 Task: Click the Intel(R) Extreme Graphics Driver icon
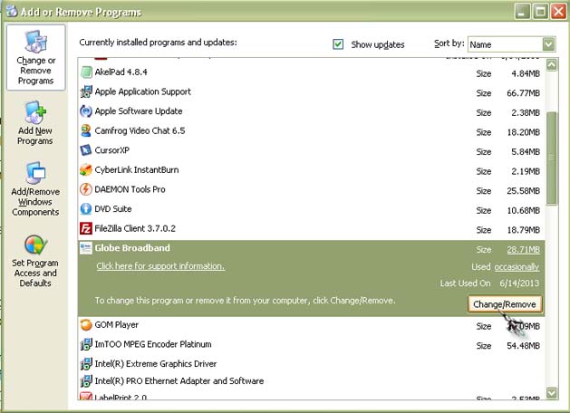click(86, 363)
